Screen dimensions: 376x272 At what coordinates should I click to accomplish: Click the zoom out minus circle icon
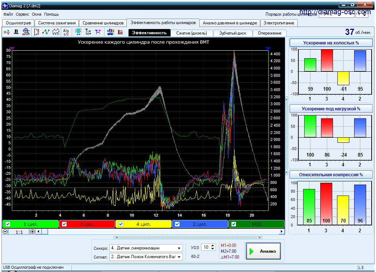click(5, 232)
